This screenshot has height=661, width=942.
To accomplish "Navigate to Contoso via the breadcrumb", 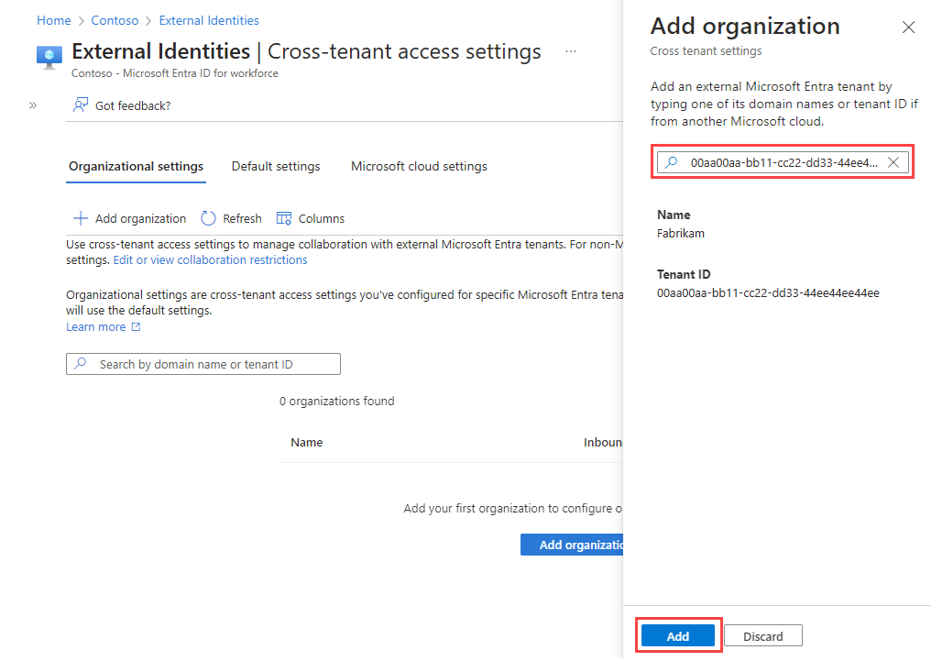I will tap(115, 19).
